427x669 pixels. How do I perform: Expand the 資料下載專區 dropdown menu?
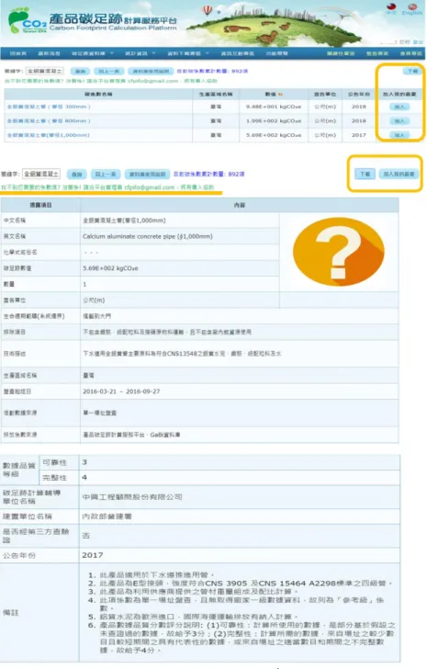pyautogui.click(x=188, y=53)
